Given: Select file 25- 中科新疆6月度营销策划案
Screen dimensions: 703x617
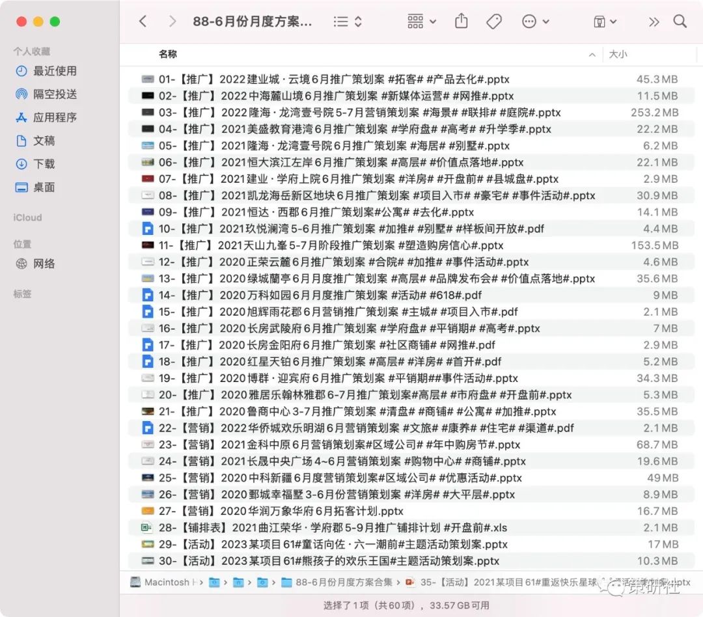Looking at the screenshot, I should click(x=411, y=478).
